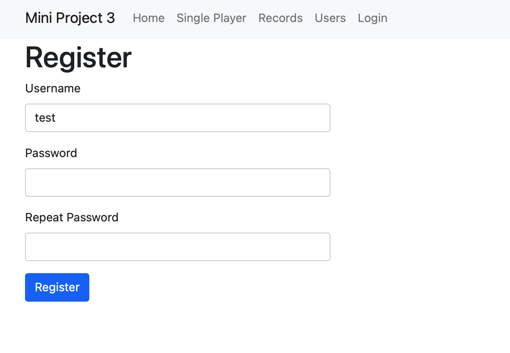Switch to the sign-in page via Login
The height and width of the screenshot is (353, 510).
[x=372, y=18]
